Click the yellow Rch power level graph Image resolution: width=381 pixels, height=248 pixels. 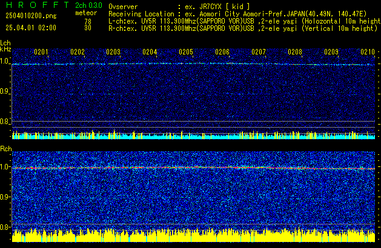coord(193,235)
